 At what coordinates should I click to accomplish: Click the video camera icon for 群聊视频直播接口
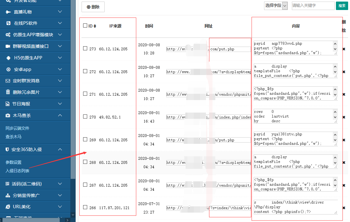[x=8, y=46]
